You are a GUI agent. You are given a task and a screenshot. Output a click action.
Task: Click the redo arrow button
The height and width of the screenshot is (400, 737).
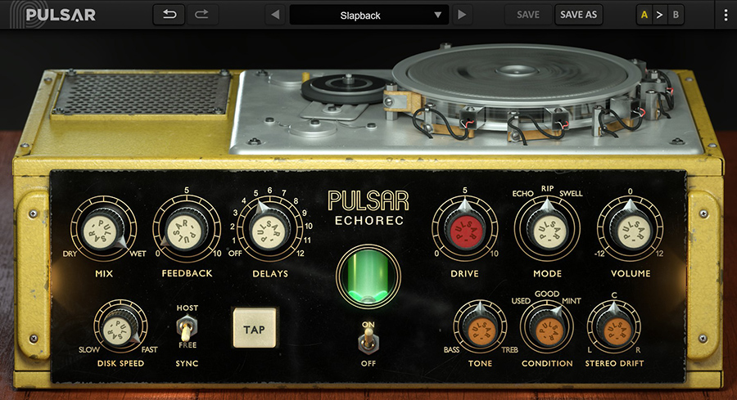201,15
